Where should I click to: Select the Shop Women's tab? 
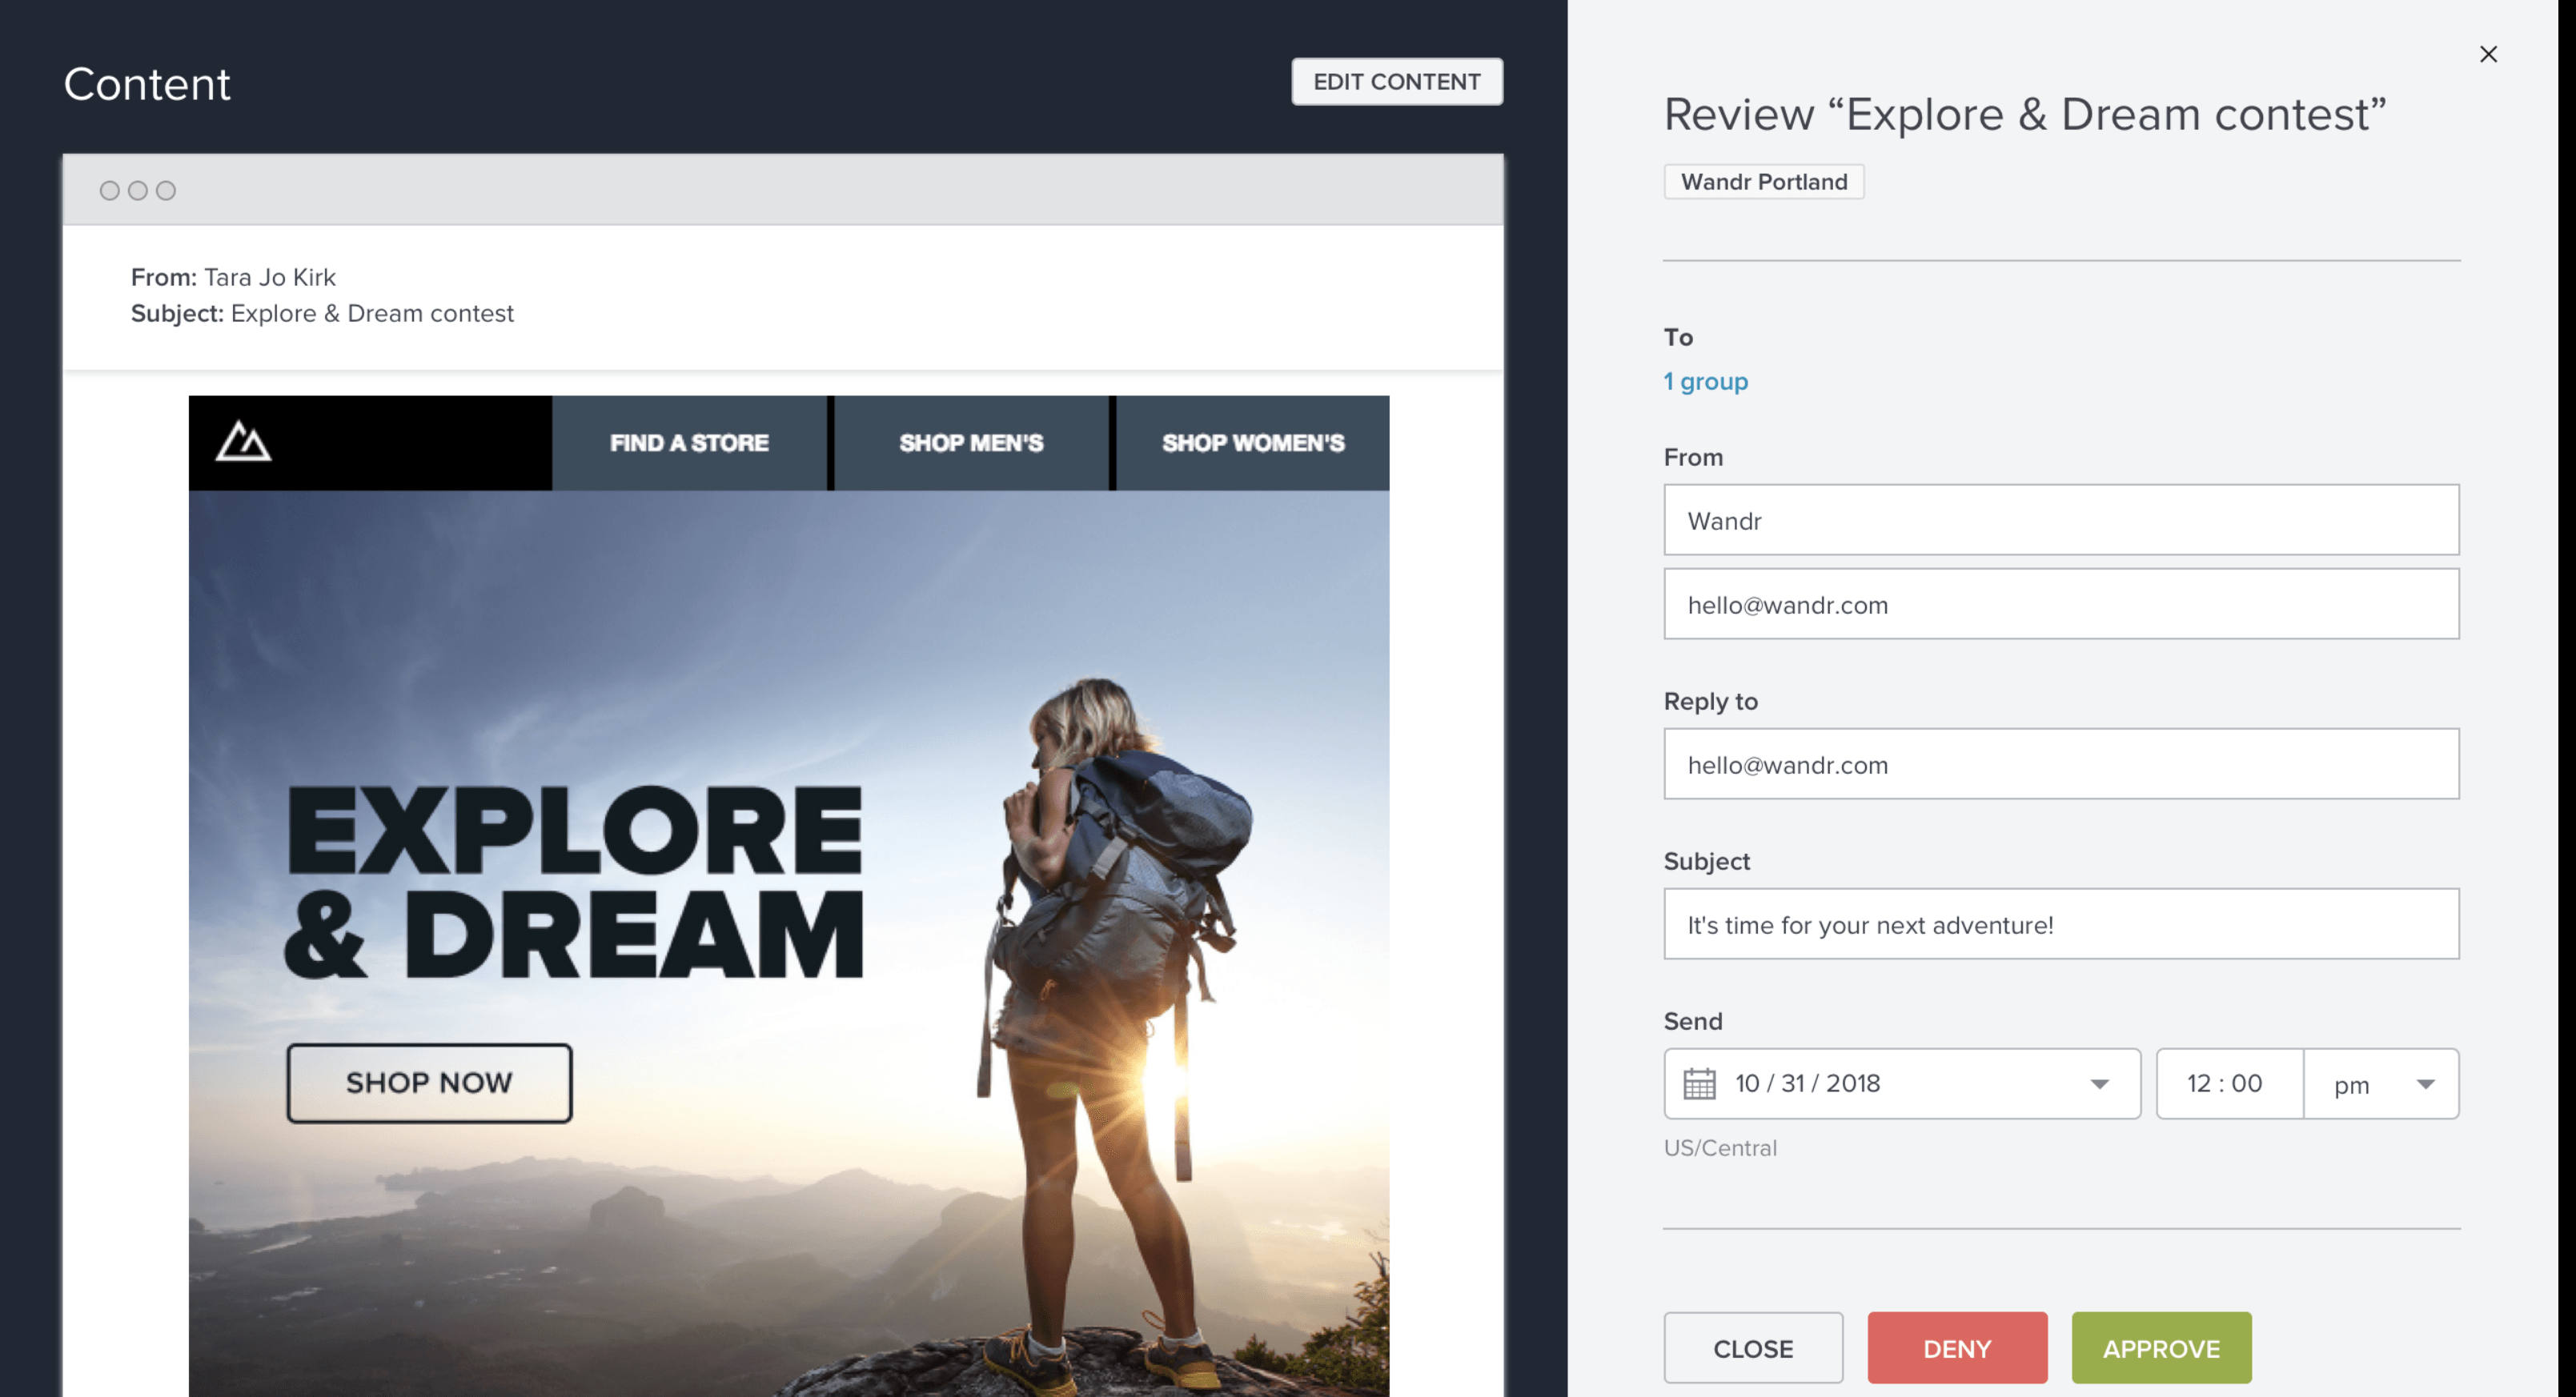(x=1252, y=442)
